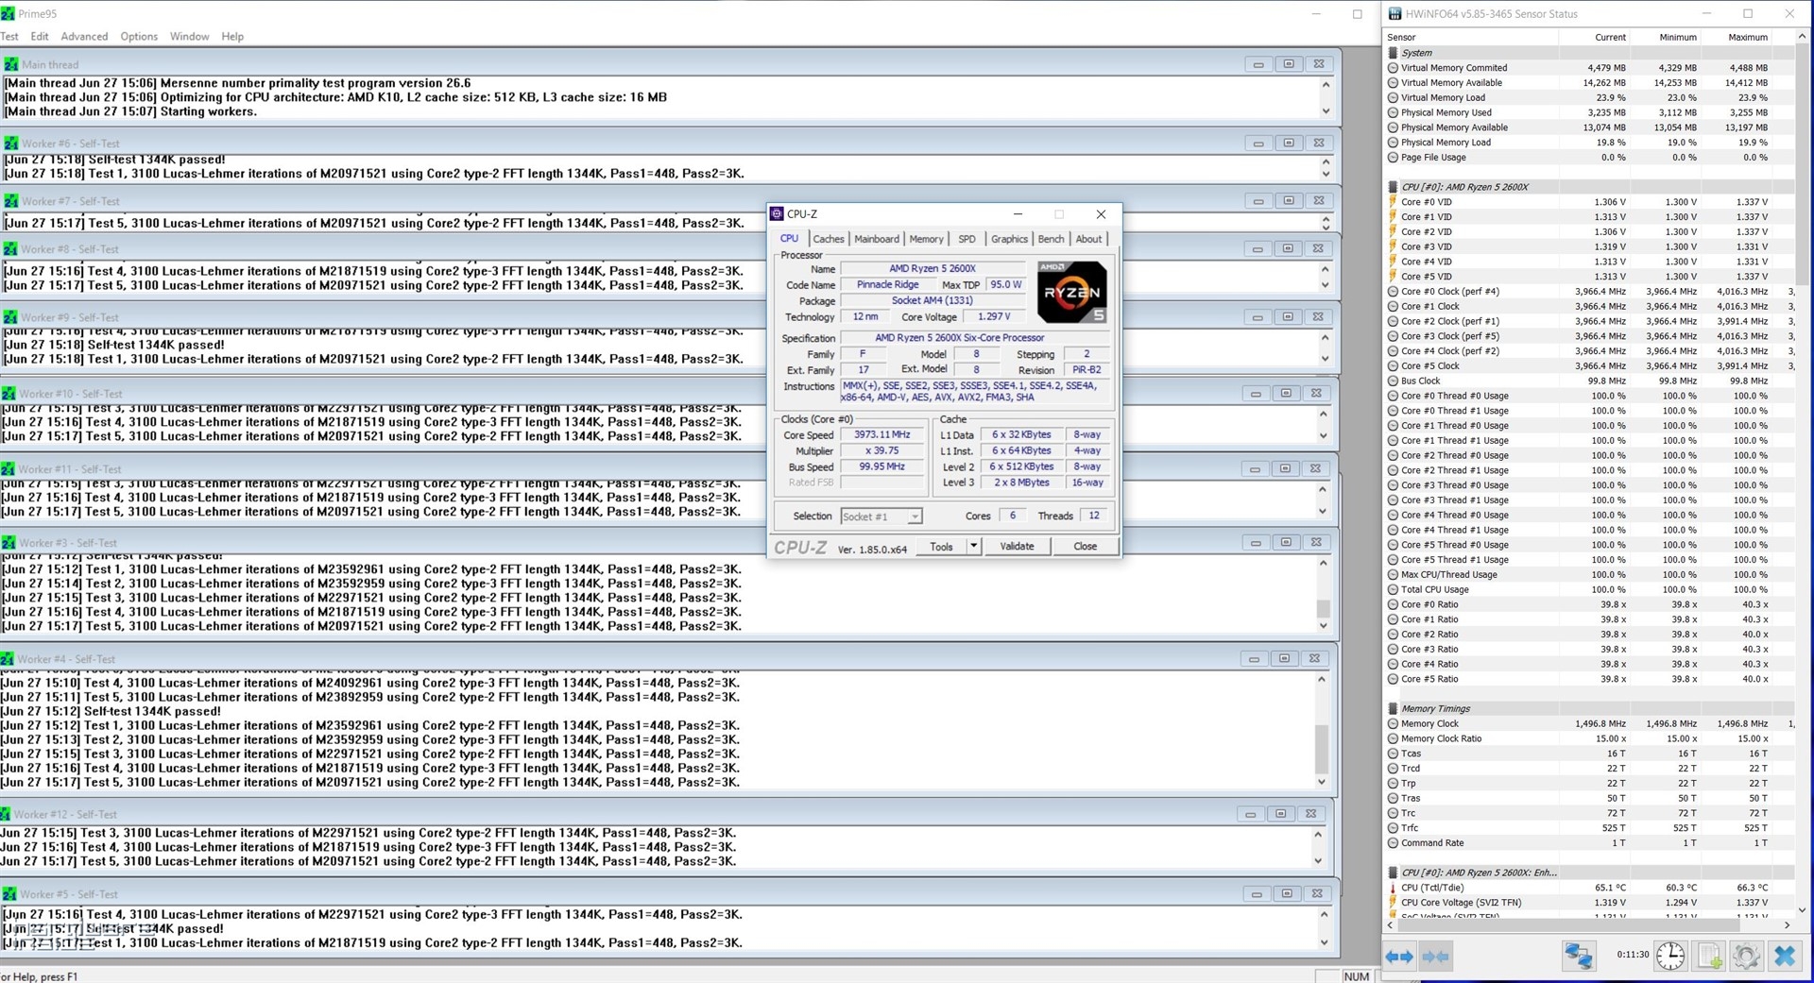Click Close button in CPU-Z
Viewport: 1814px width, 983px height.
coord(1086,547)
